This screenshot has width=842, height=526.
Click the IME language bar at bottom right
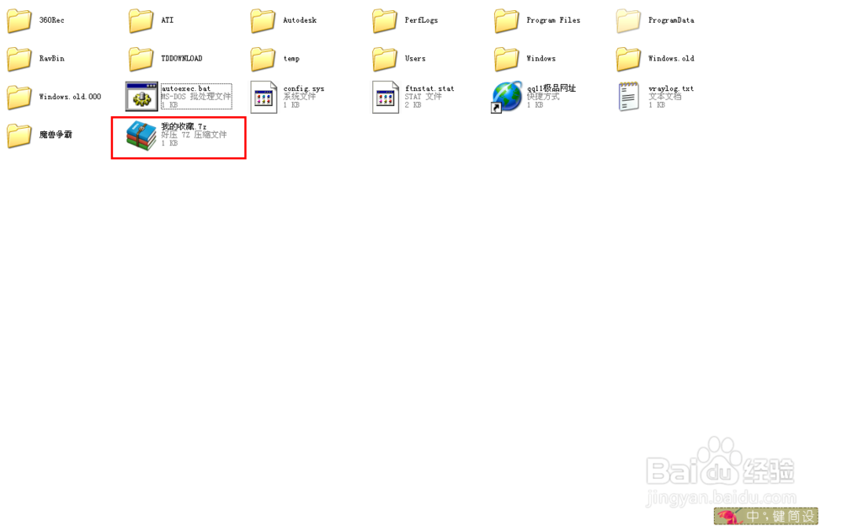coord(765,516)
